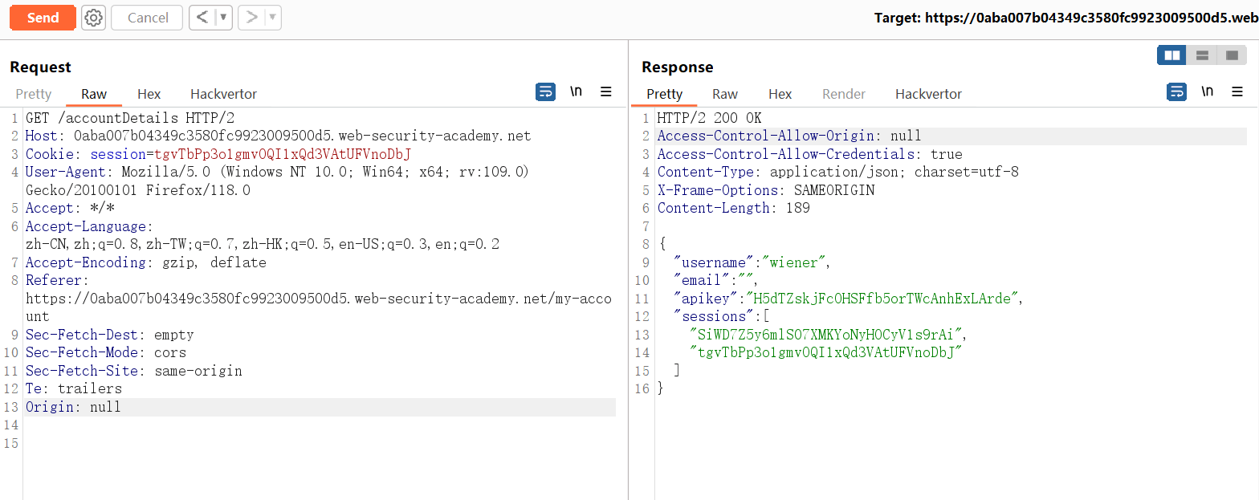Switch to side-by-side split layout
This screenshot has height=500, width=1259.
(x=1172, y=55)
